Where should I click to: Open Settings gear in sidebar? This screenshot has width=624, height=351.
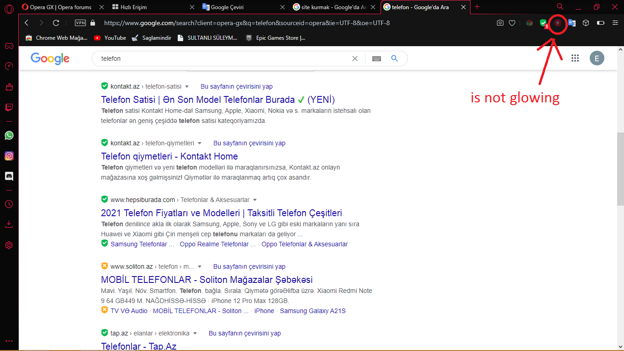(9, 245)
